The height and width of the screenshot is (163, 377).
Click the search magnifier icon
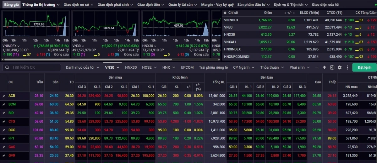tap(7, 67)
